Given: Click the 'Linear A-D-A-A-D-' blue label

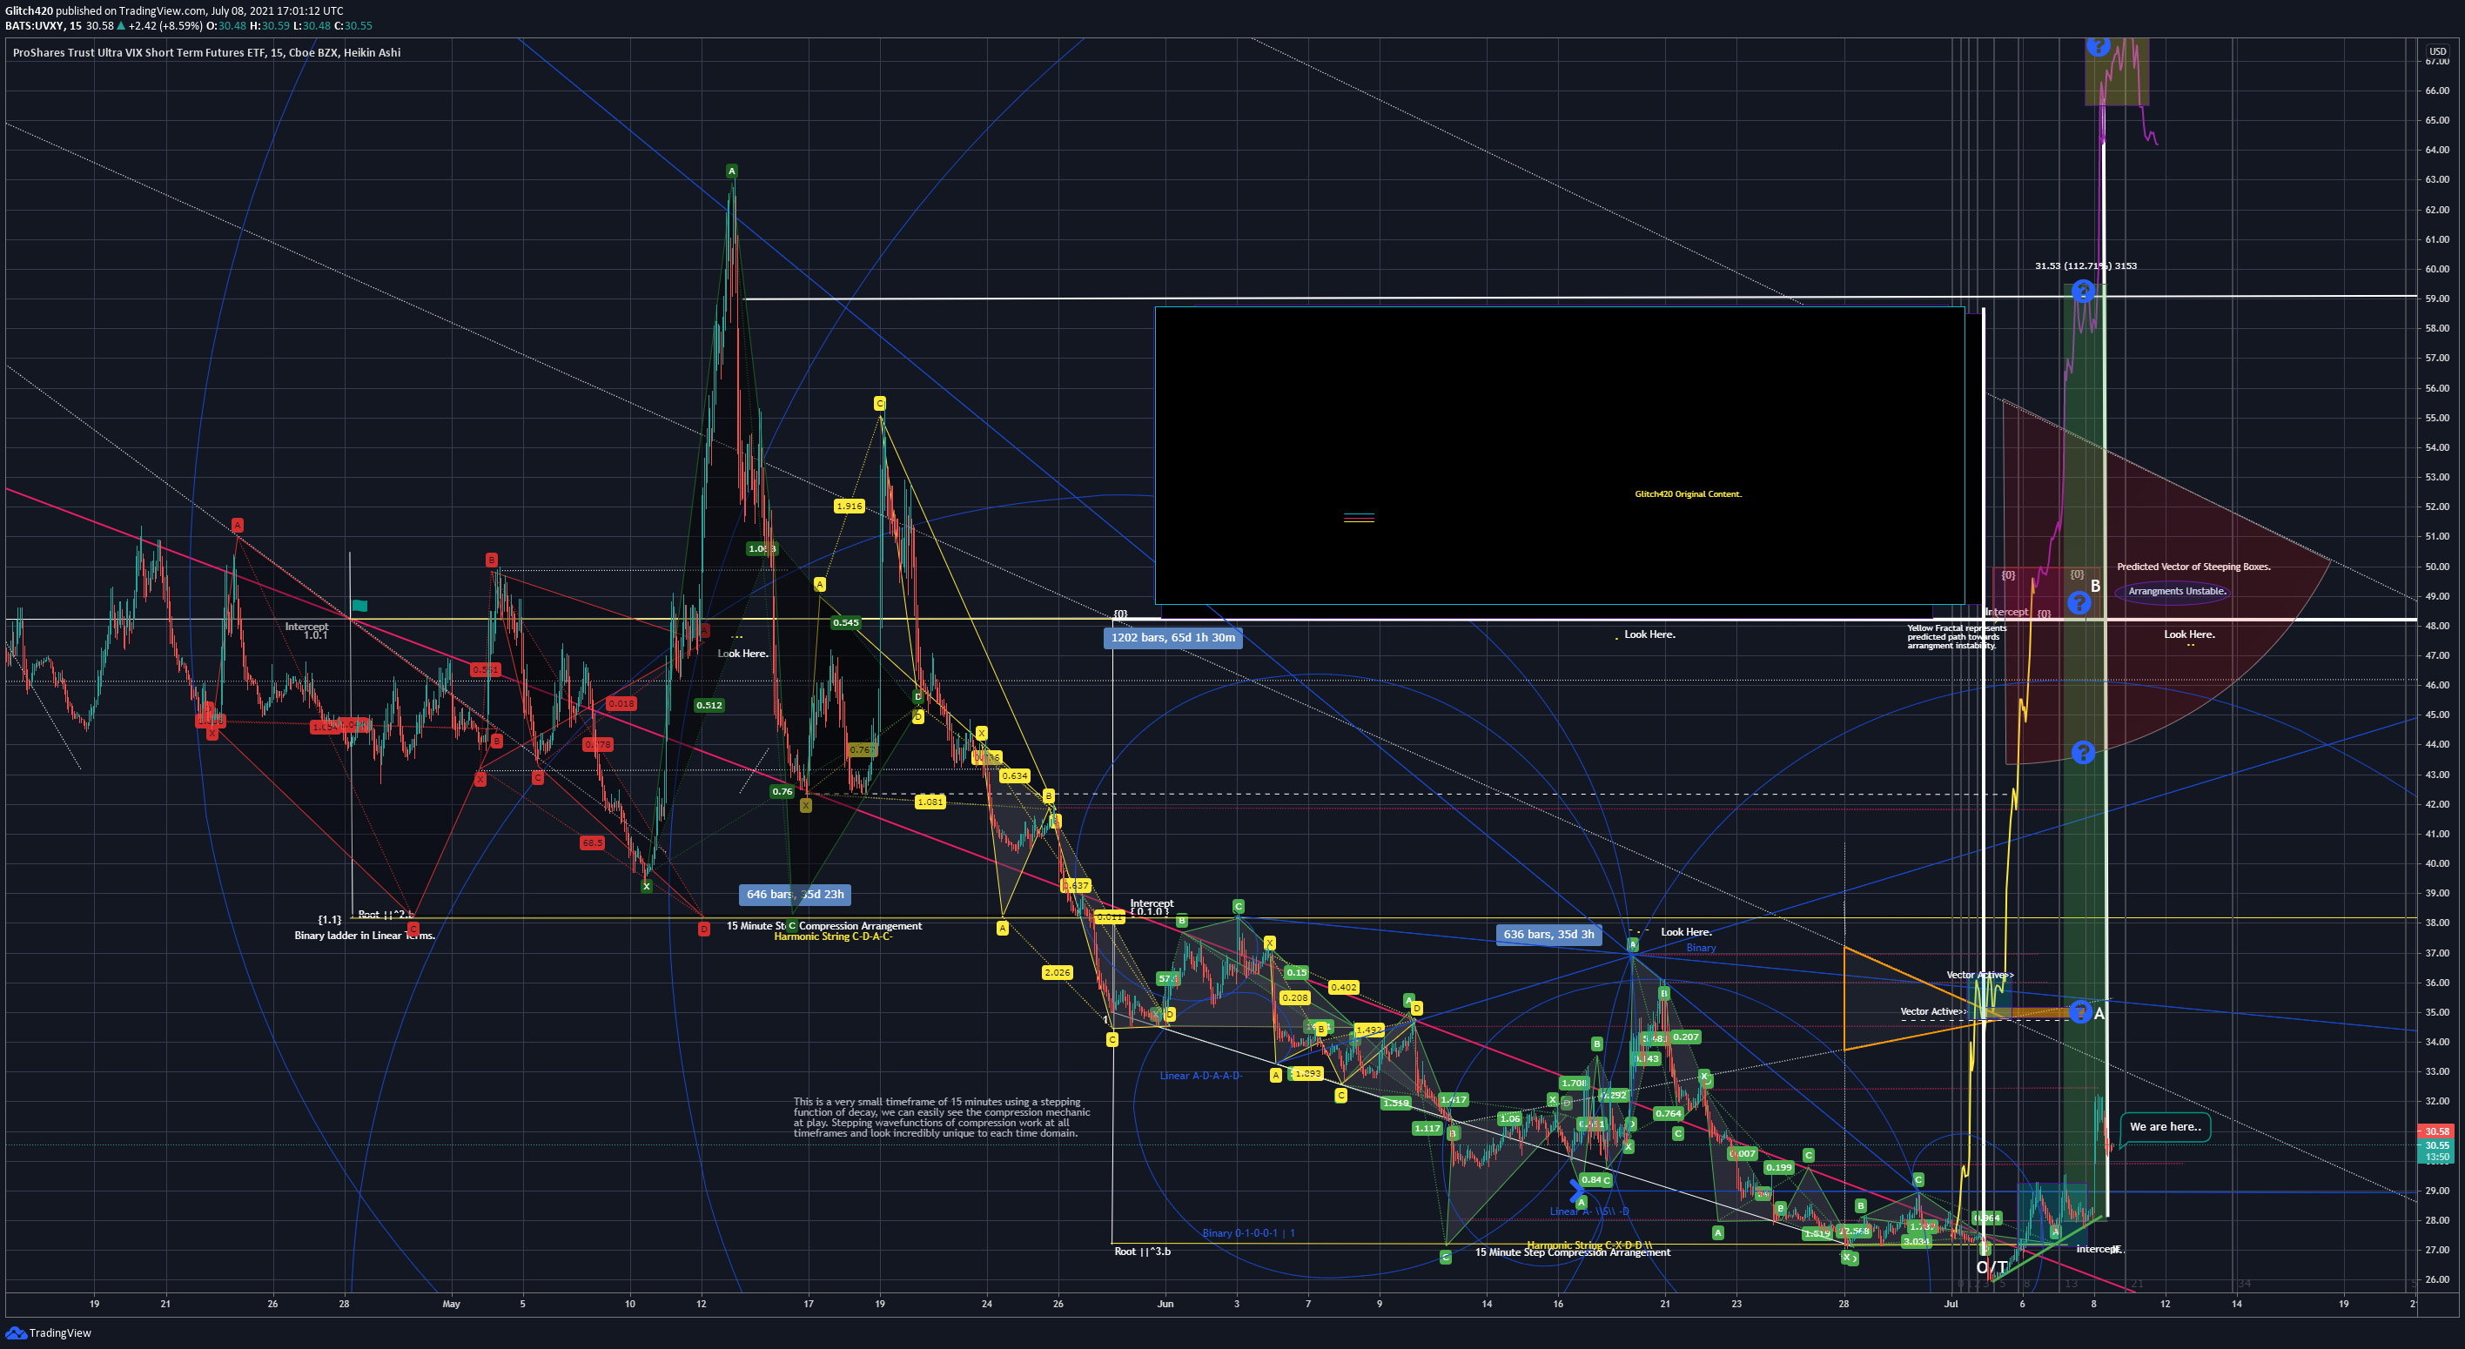Looking at the screenshot, I should [1200, 1077].
